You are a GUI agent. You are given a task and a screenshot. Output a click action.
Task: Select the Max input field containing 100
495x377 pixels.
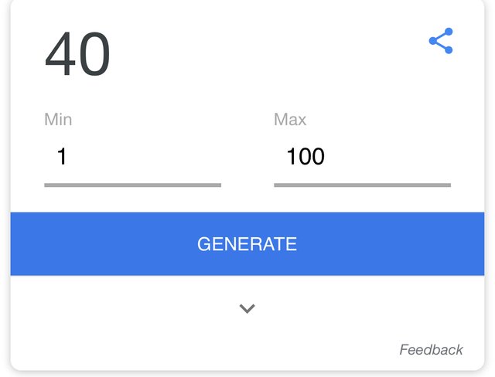pos(363,156)
